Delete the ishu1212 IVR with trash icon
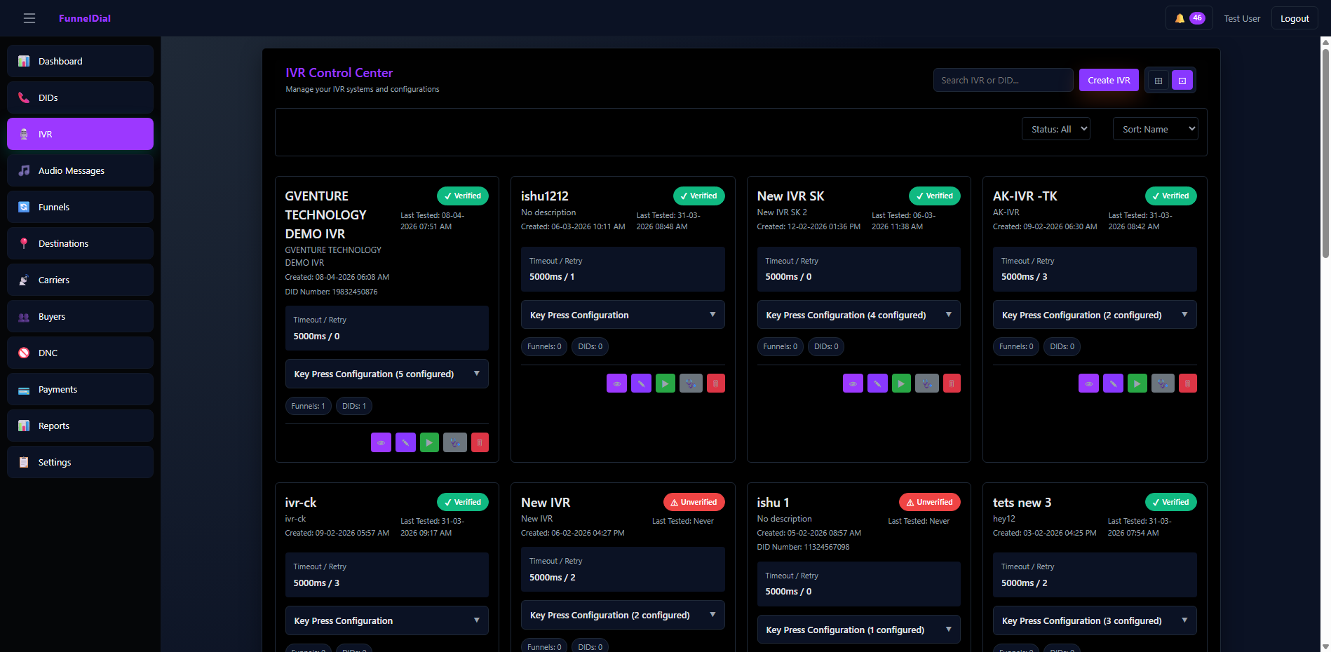 point(715,383)
